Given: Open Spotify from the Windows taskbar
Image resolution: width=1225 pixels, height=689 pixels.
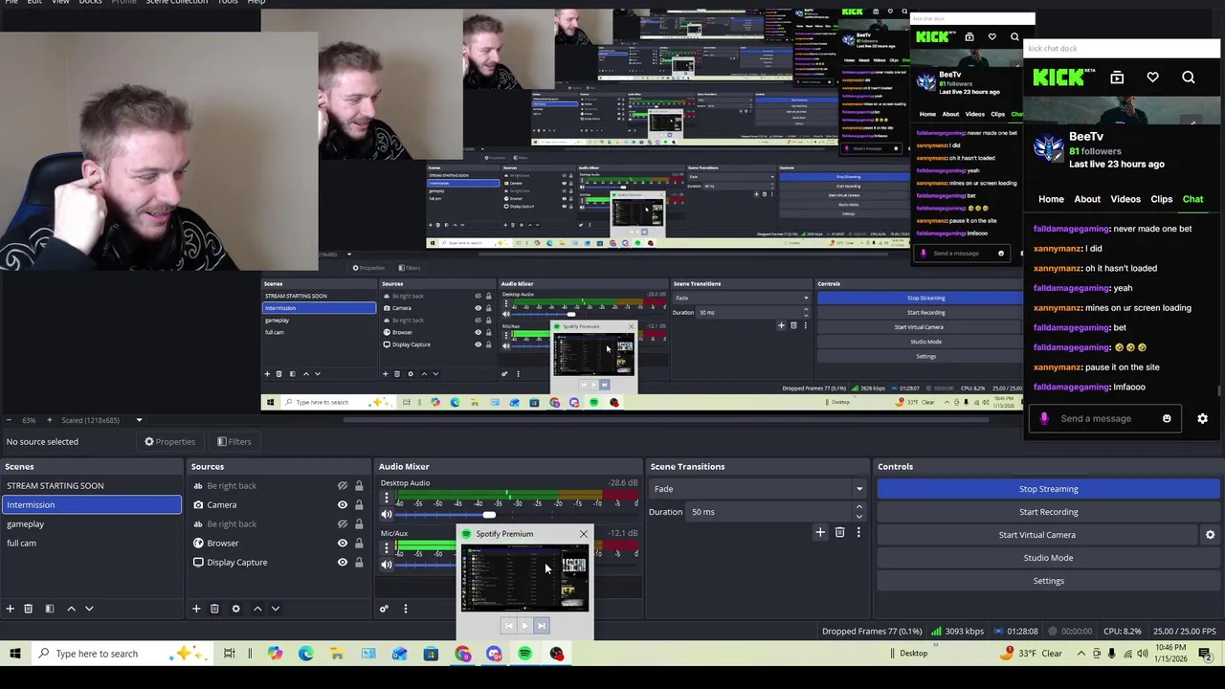Looking at the screenshot, I should 524,654.
